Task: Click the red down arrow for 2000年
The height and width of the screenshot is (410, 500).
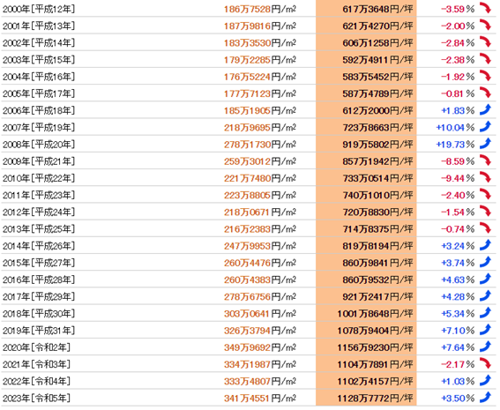Action: pos(485,8)
